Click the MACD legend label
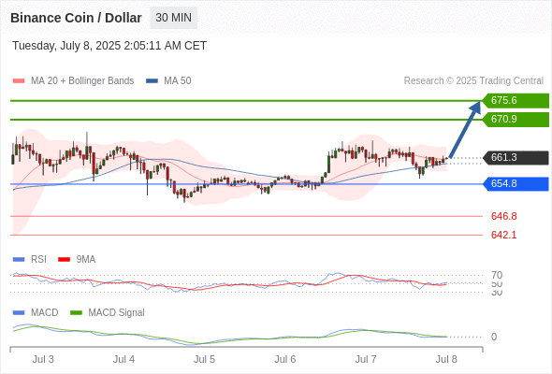Screen dimensions: 552x374 click(45, 312)
